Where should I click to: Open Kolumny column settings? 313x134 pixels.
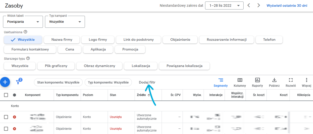240,82
